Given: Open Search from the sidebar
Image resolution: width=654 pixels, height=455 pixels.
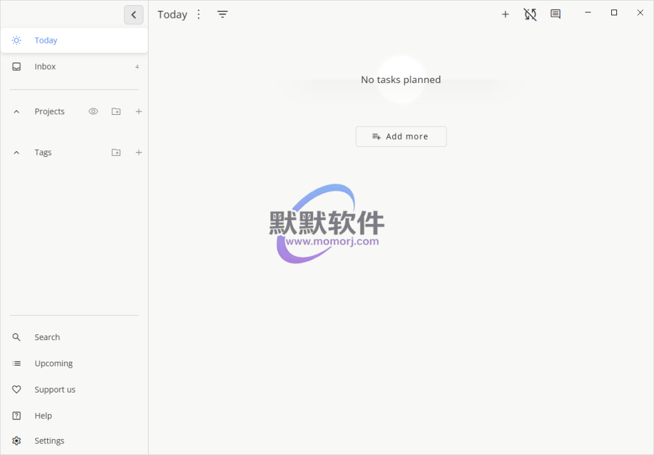Looking at the screenshot, I should [47, 337].
